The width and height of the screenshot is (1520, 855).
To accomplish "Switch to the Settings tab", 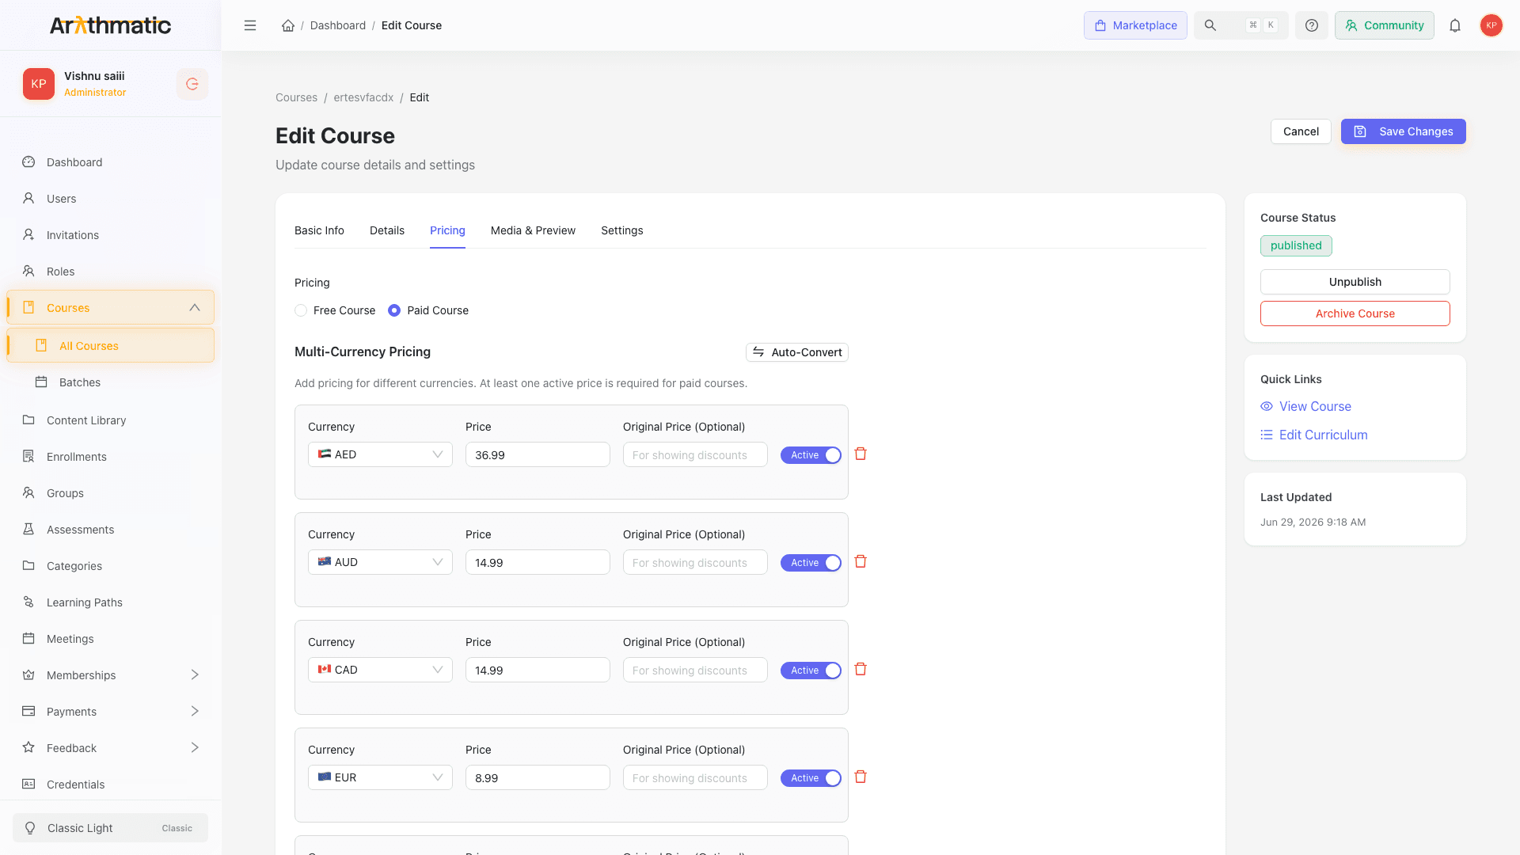I will click(622, 230).
